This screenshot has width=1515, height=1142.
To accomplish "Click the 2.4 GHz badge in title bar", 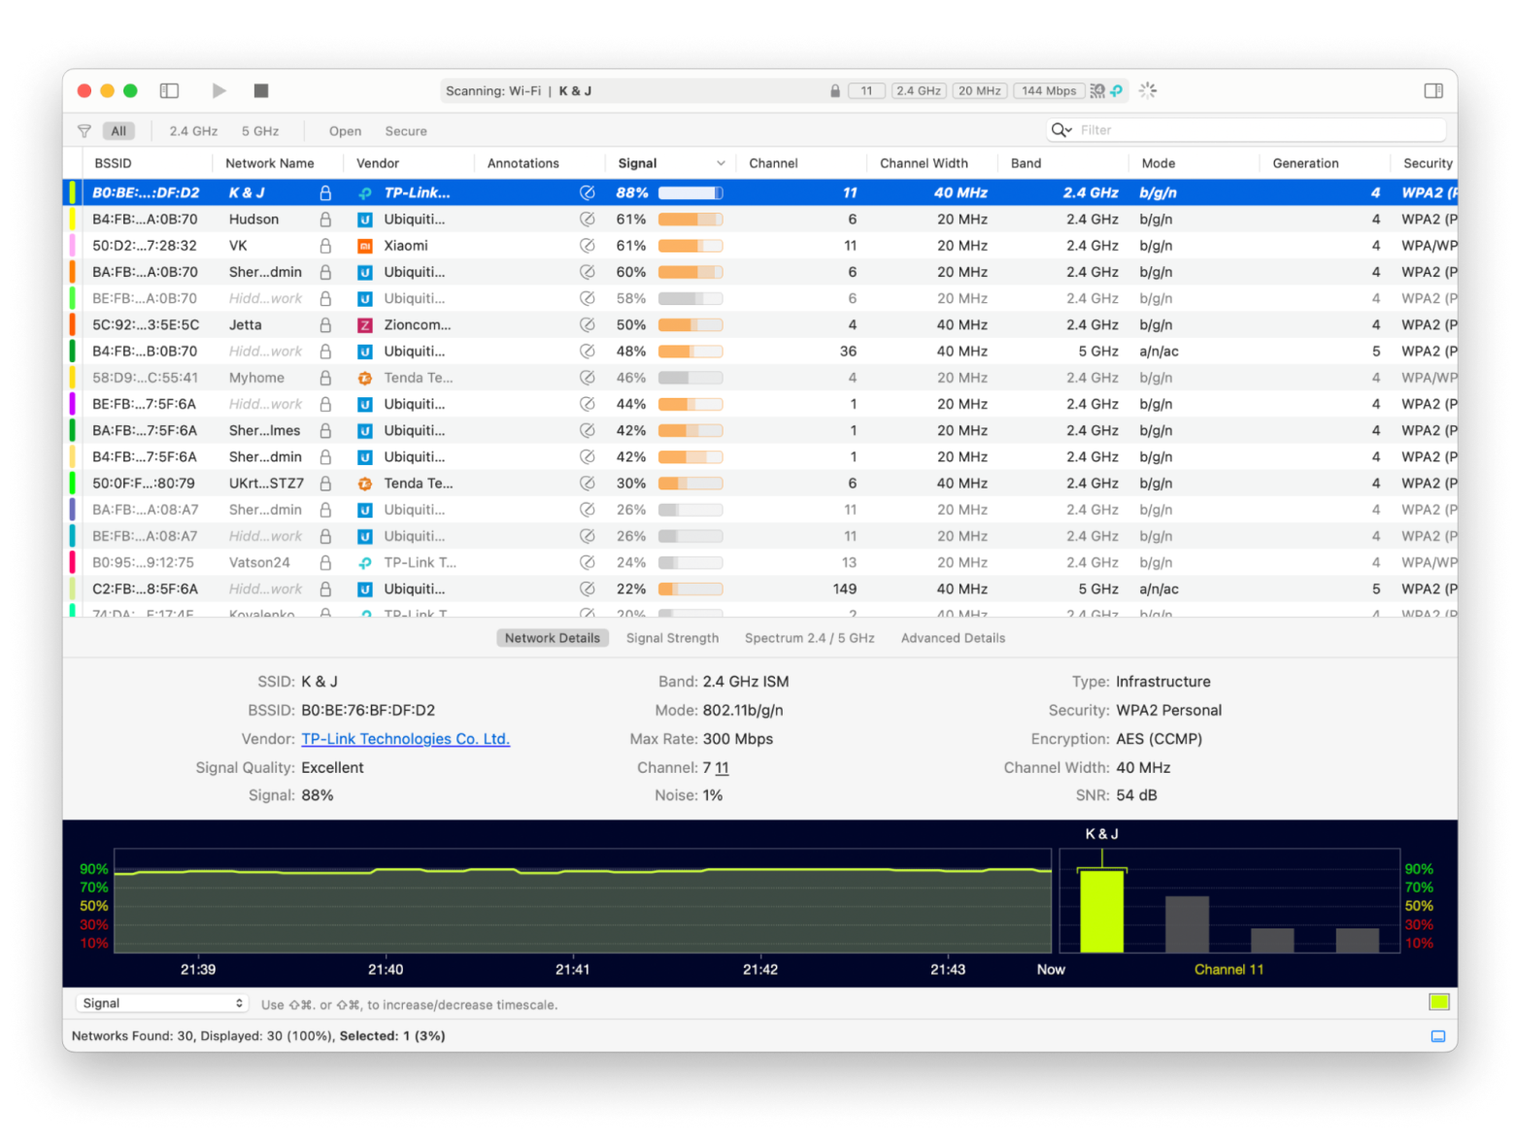I will point(919,90).
